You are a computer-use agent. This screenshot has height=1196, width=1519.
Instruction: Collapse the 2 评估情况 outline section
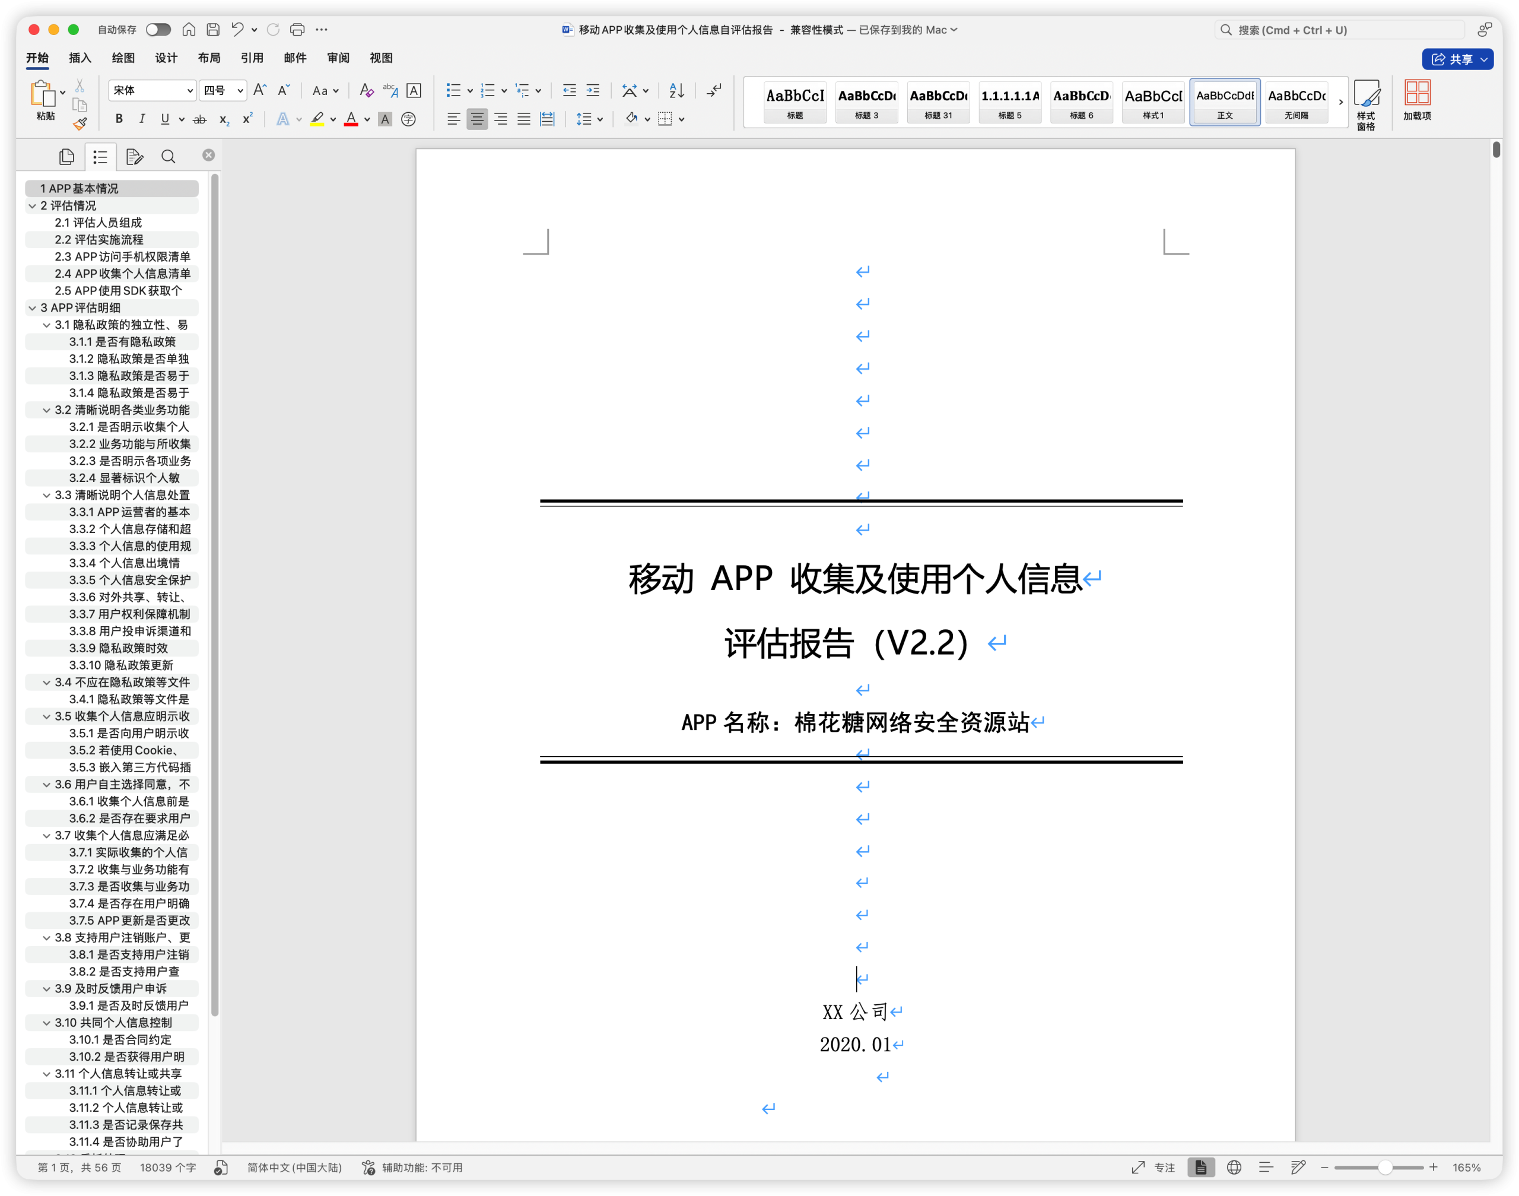tap(32, 206)
